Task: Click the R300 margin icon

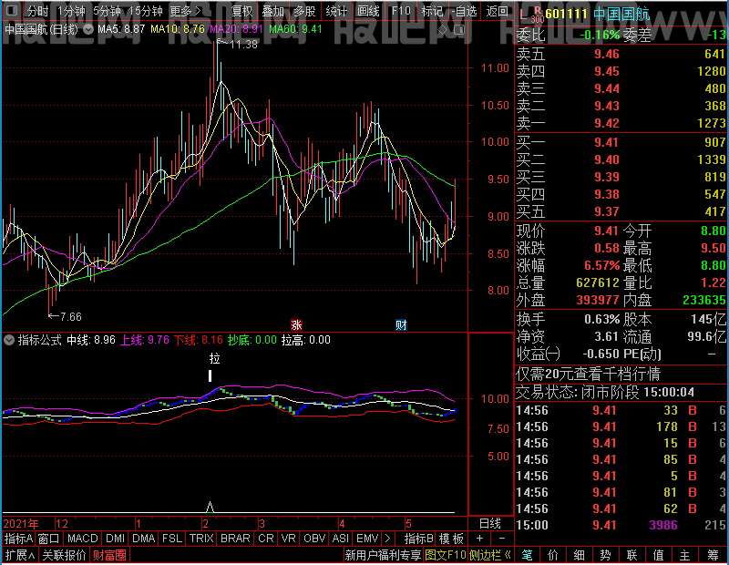Action: click(x=537, y=15)
